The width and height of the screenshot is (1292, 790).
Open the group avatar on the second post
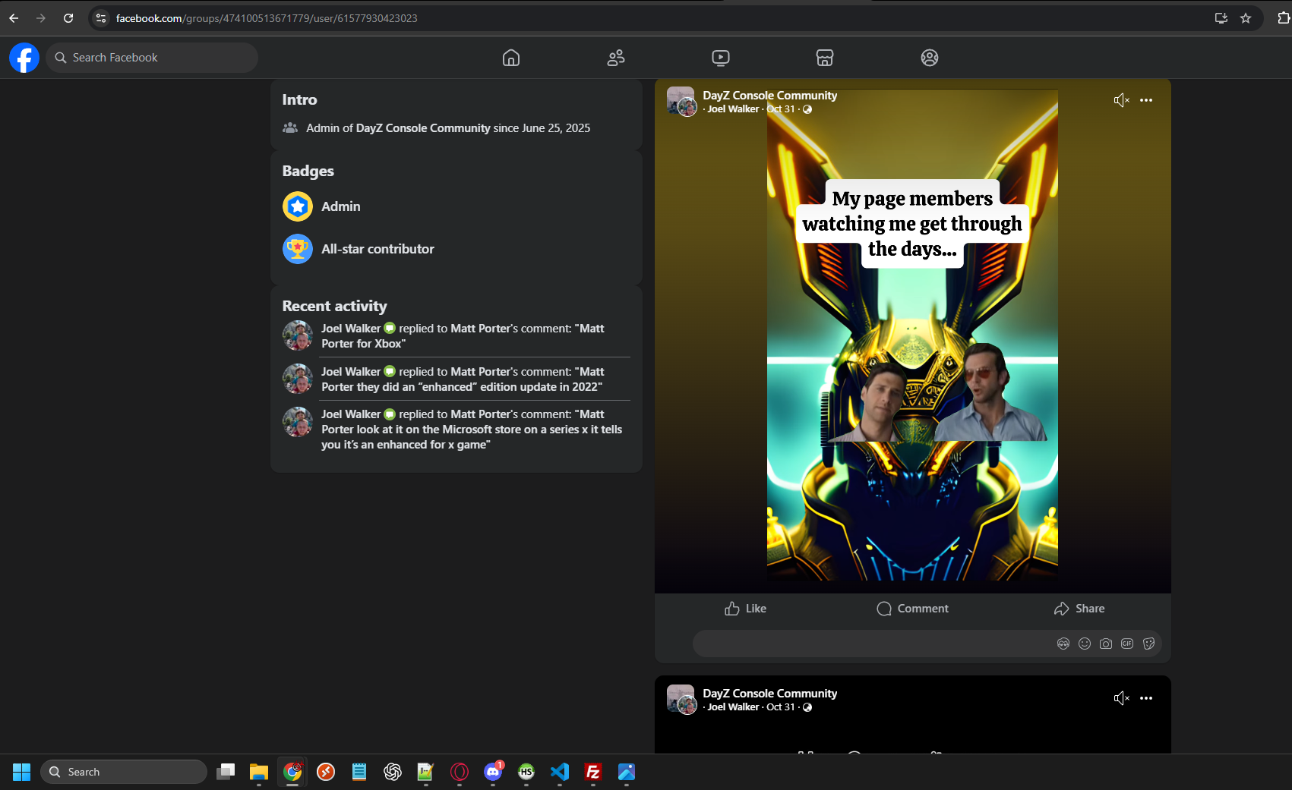tap(681, 699)
